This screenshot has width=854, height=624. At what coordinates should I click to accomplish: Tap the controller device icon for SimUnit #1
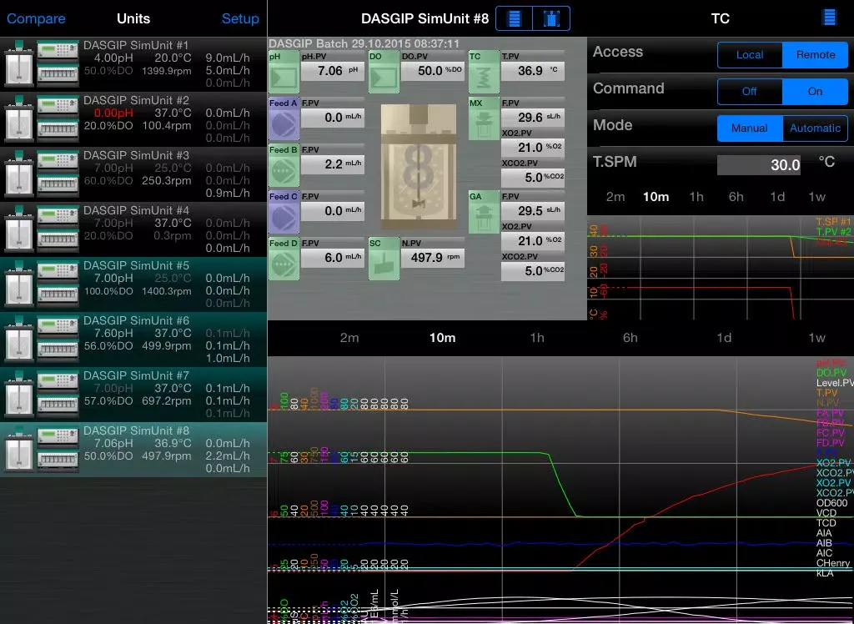58,63
